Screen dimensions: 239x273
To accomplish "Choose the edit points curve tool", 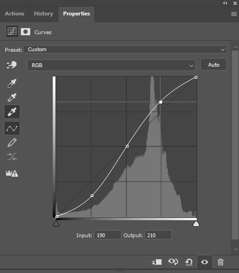I will 12,128.
